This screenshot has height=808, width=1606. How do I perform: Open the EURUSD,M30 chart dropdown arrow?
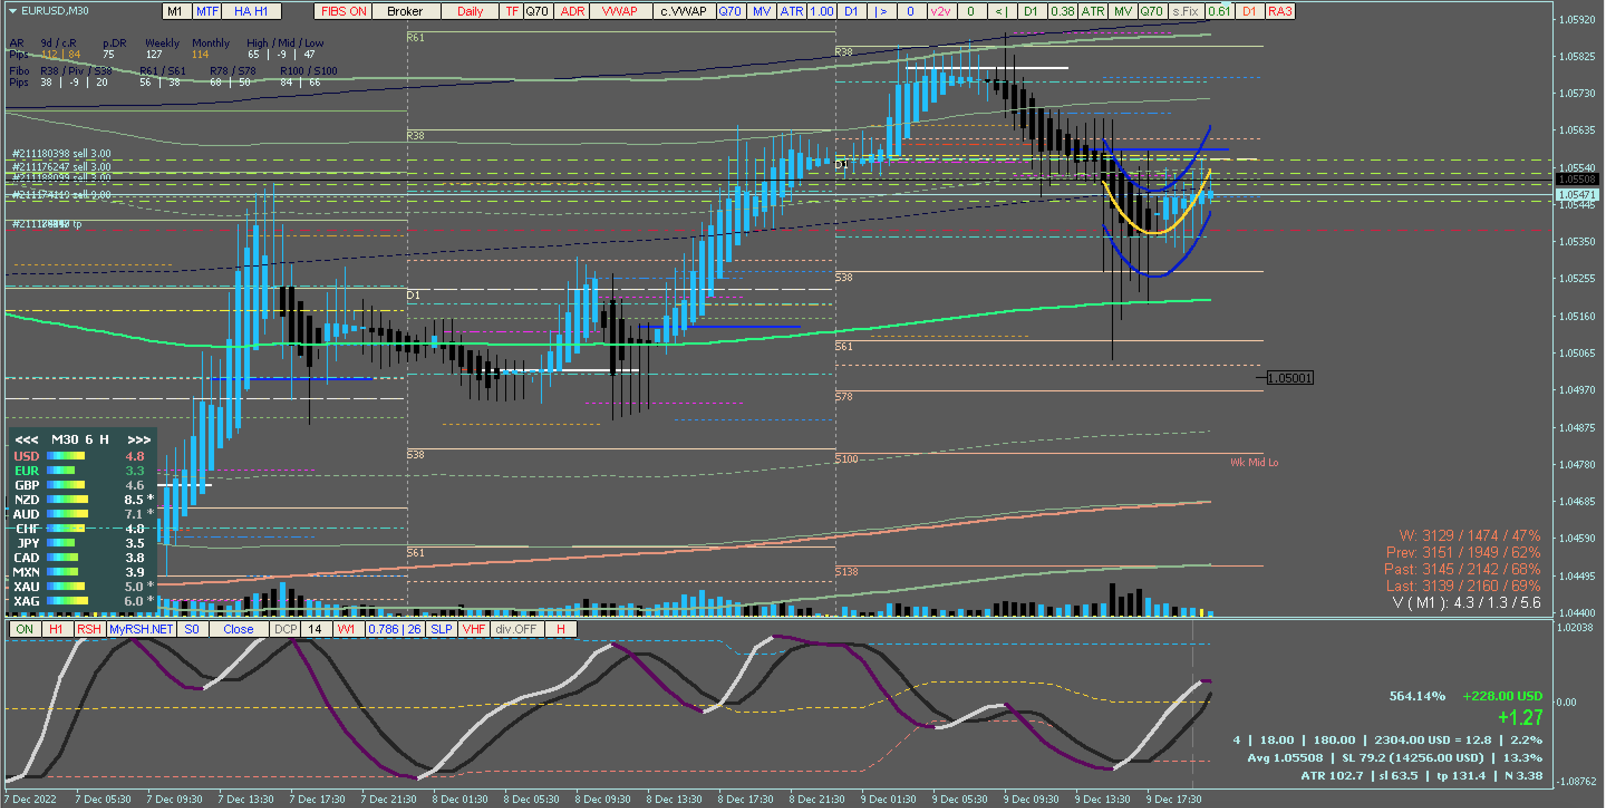pos(12,11)
